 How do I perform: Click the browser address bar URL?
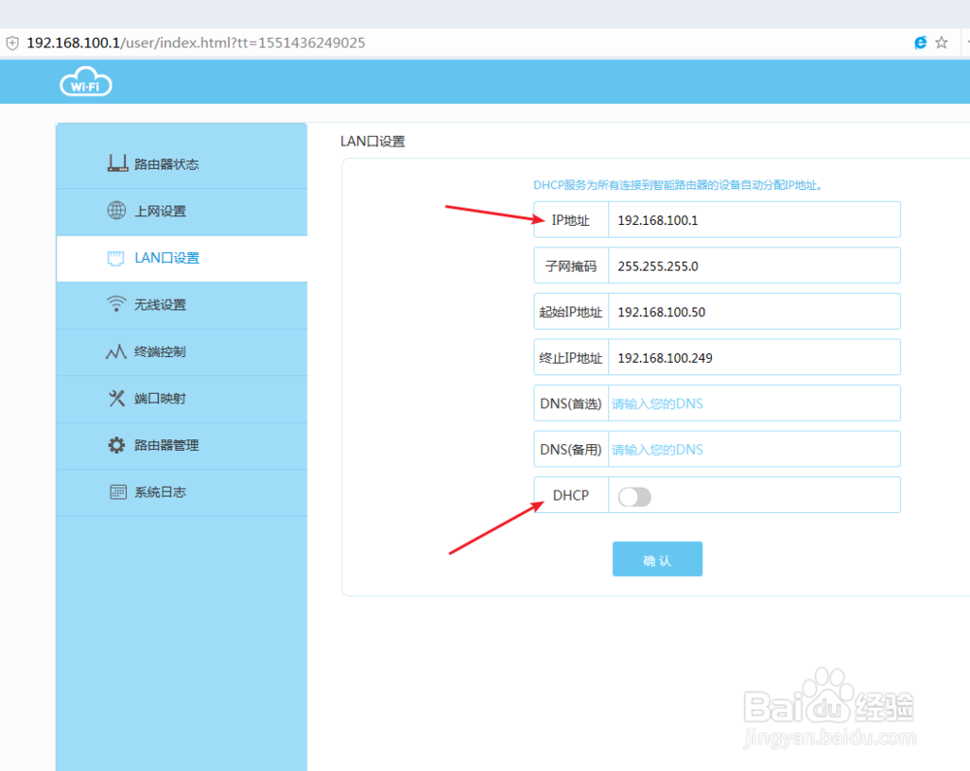coord(196,43)
